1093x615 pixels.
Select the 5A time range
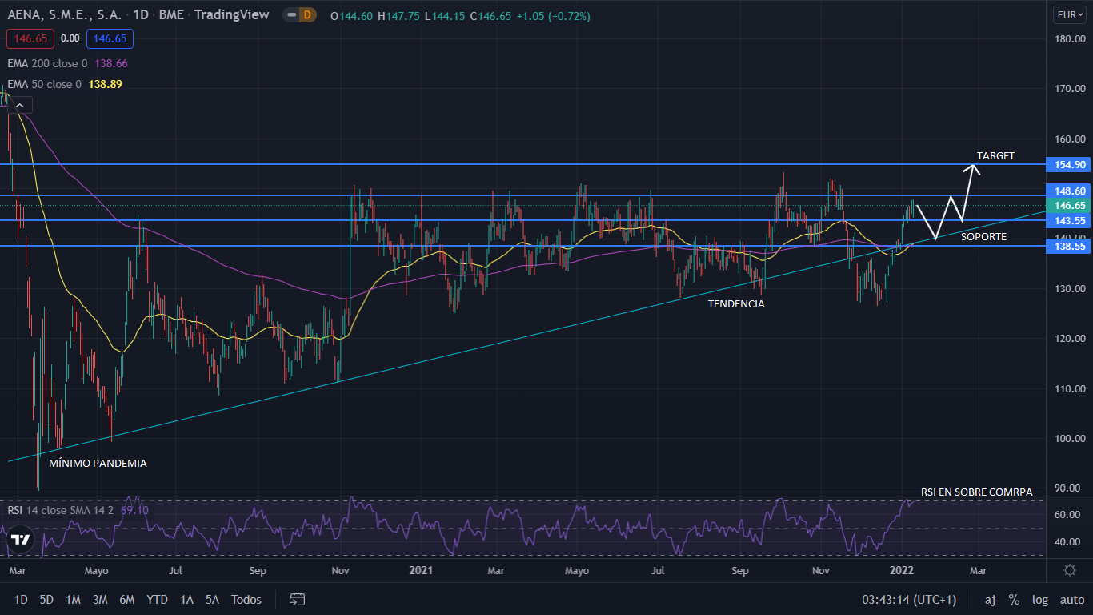[212, 600]
